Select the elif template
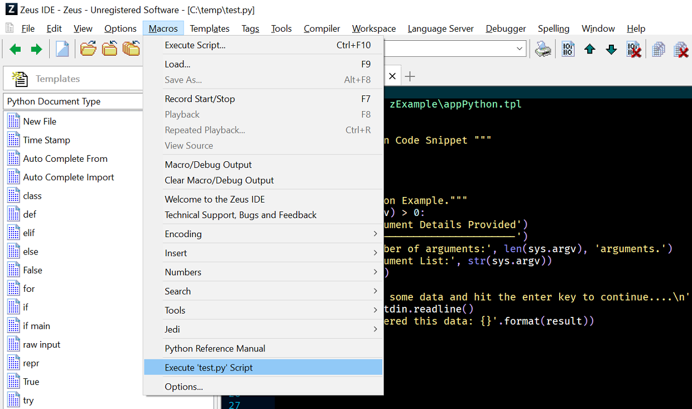 (21, 233)
